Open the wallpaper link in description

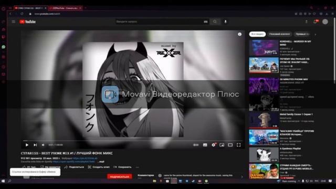pos(85,159)
